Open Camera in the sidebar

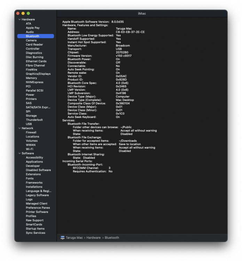[31, 40]
